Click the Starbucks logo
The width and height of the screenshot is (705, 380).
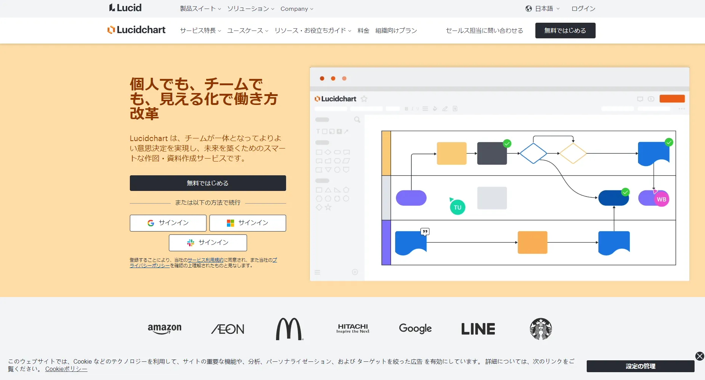(x=541, y=329)
